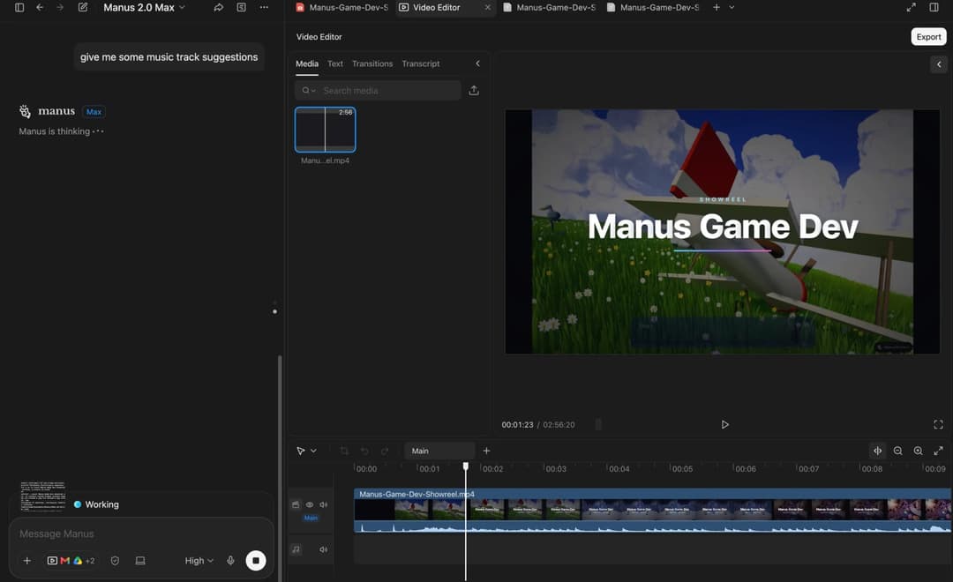953x582 pixels.
Task: Toggle the left sidebar panel icon
Action: click(19, 7)
